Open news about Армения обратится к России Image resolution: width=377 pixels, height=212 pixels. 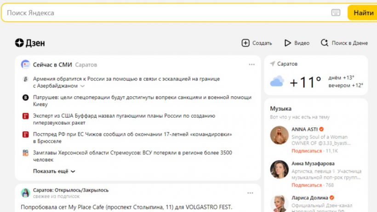pyautogui.click(x=126, y=82)
